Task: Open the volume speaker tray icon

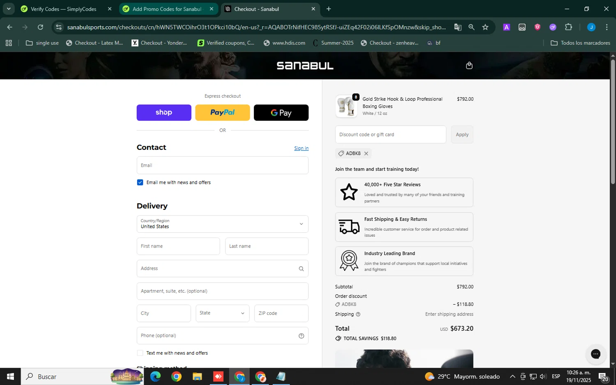Action: (543, 376)
